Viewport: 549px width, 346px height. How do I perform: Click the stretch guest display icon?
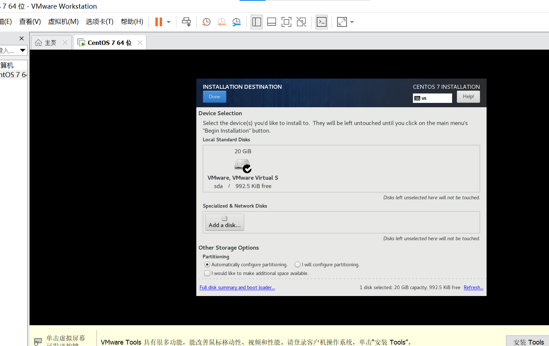[x=342, y=22]
